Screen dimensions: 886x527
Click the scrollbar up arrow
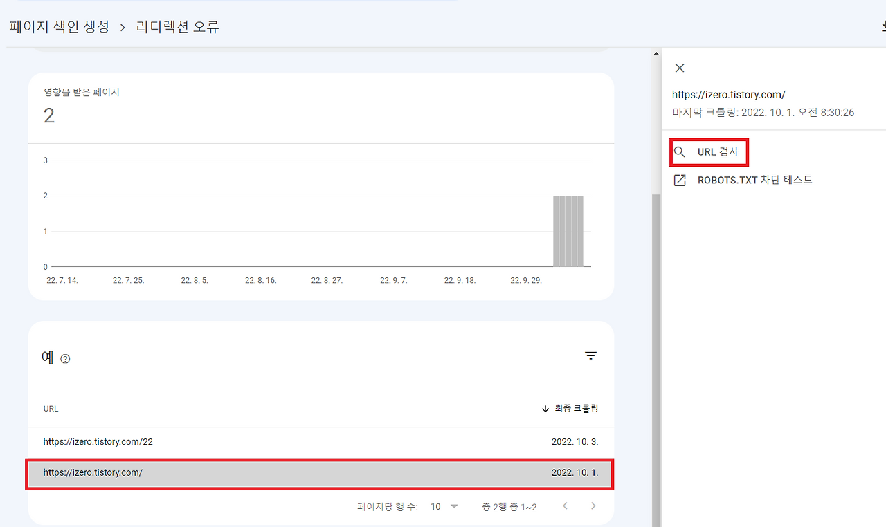pos(656,53)
